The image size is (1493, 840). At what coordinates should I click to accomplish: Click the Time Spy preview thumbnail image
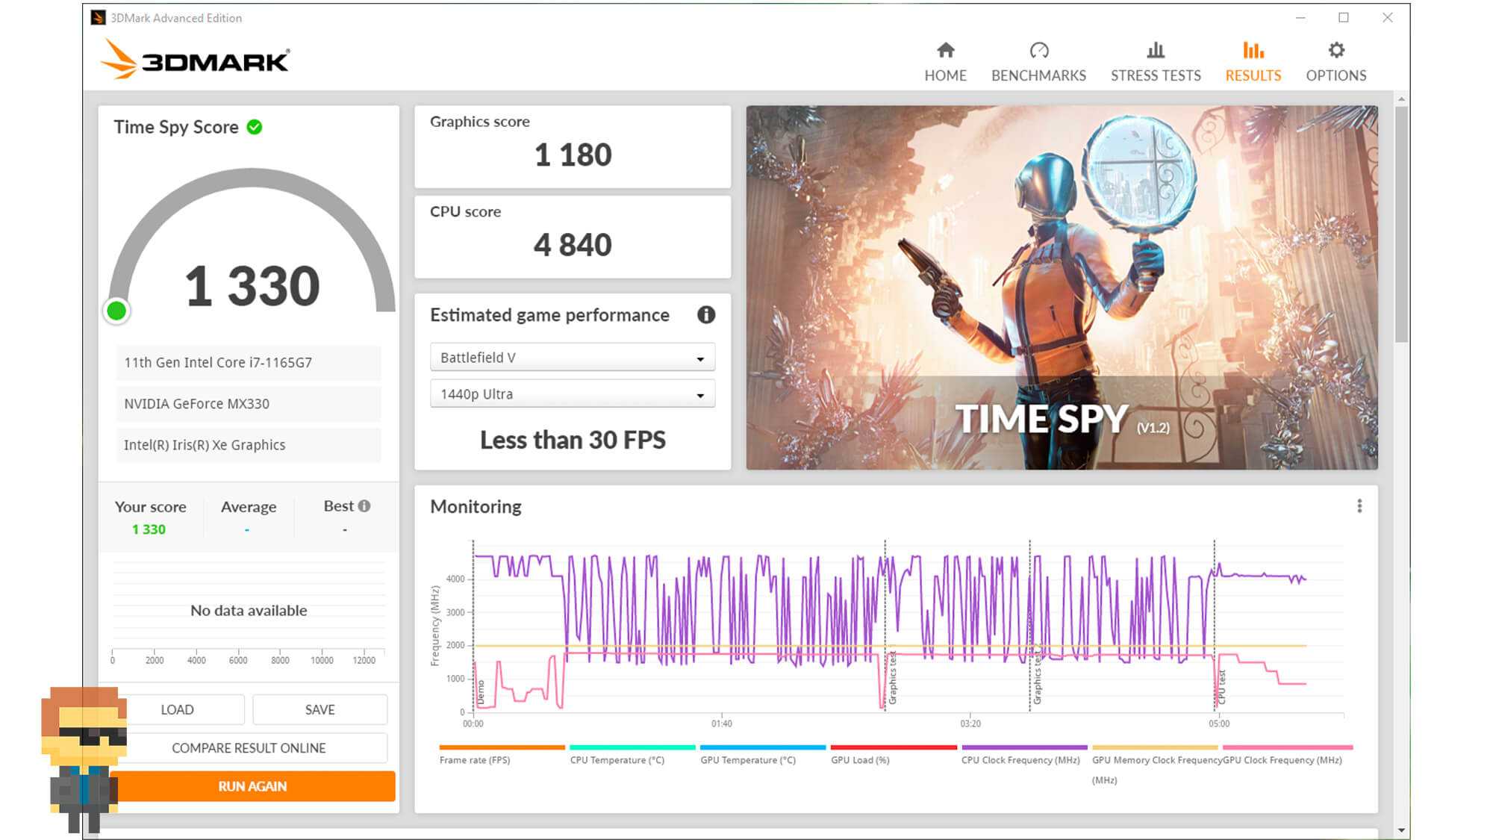(1061, 287)
